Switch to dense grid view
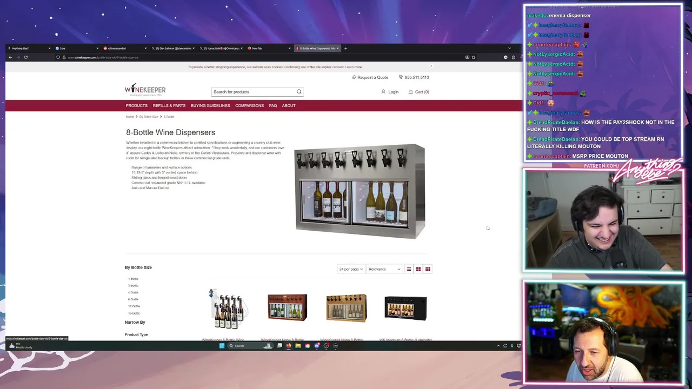This screenshot has width=692, height=389. [x=428, y=269]
